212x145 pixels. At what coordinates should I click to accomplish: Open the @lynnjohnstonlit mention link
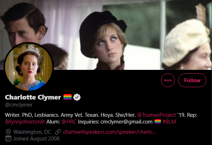point(25,122)
